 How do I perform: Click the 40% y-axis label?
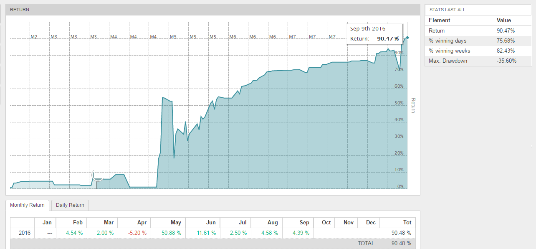point(399,119)
